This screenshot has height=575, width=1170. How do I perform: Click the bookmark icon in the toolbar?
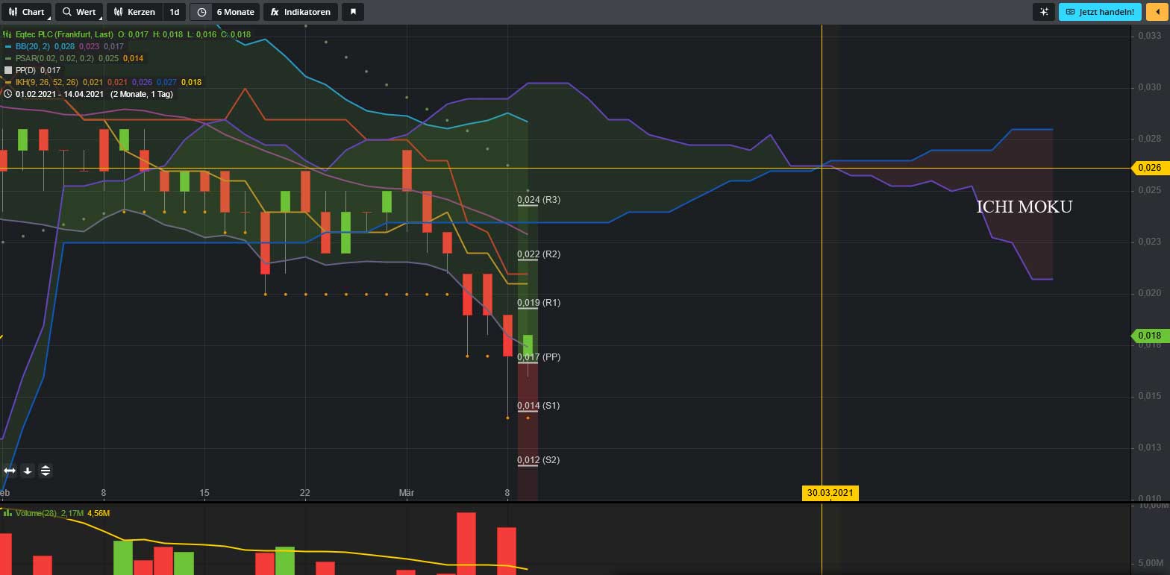click(x=353, y=12)
